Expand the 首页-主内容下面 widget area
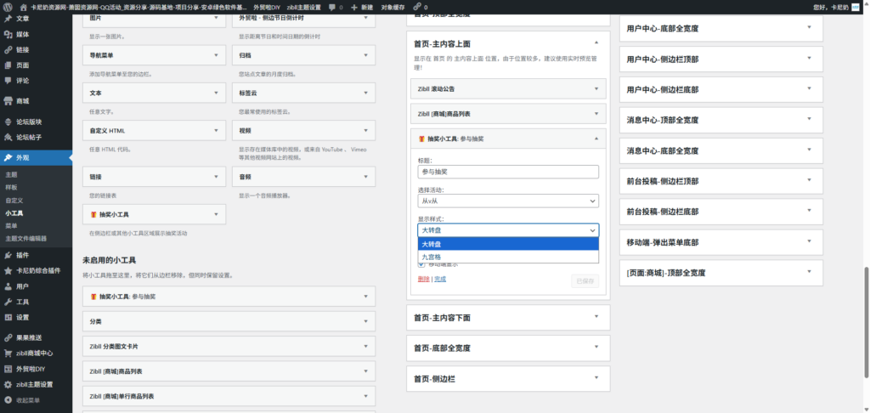 pyautogui.click(x=508, y=318)
